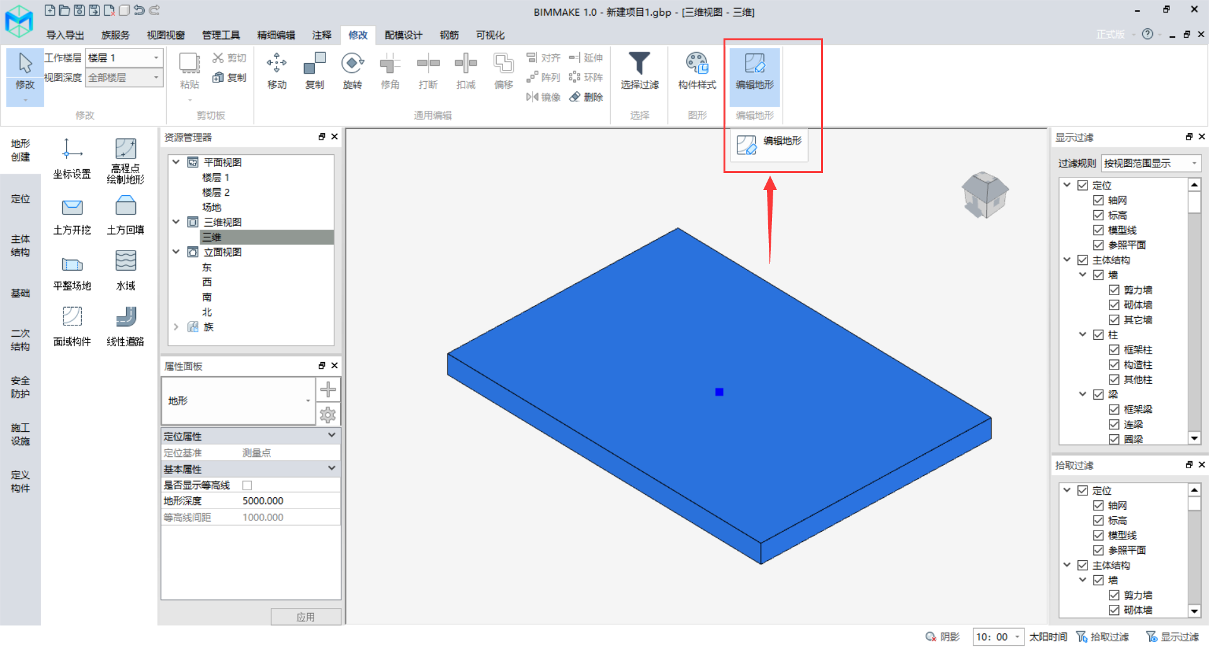Click 编辑地形 in the dropdown popup
The width and height of the screenshot is (1209, 647).
coord(769,144)
